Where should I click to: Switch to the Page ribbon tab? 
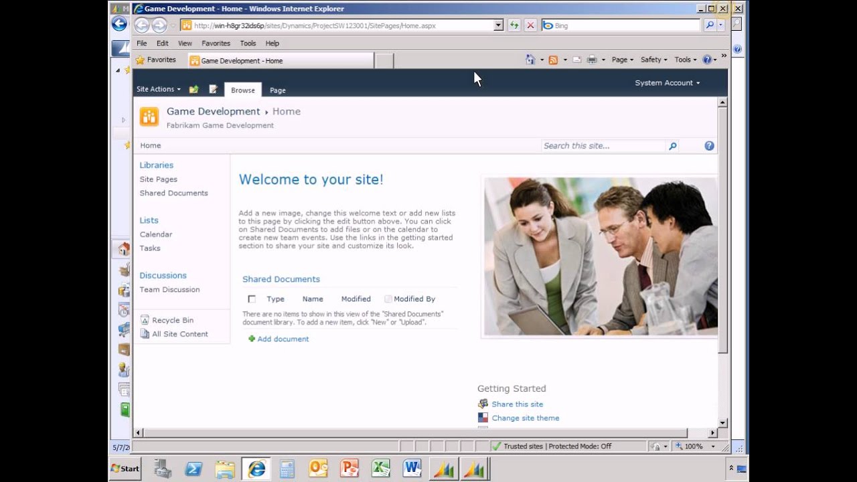click(278, 90)
